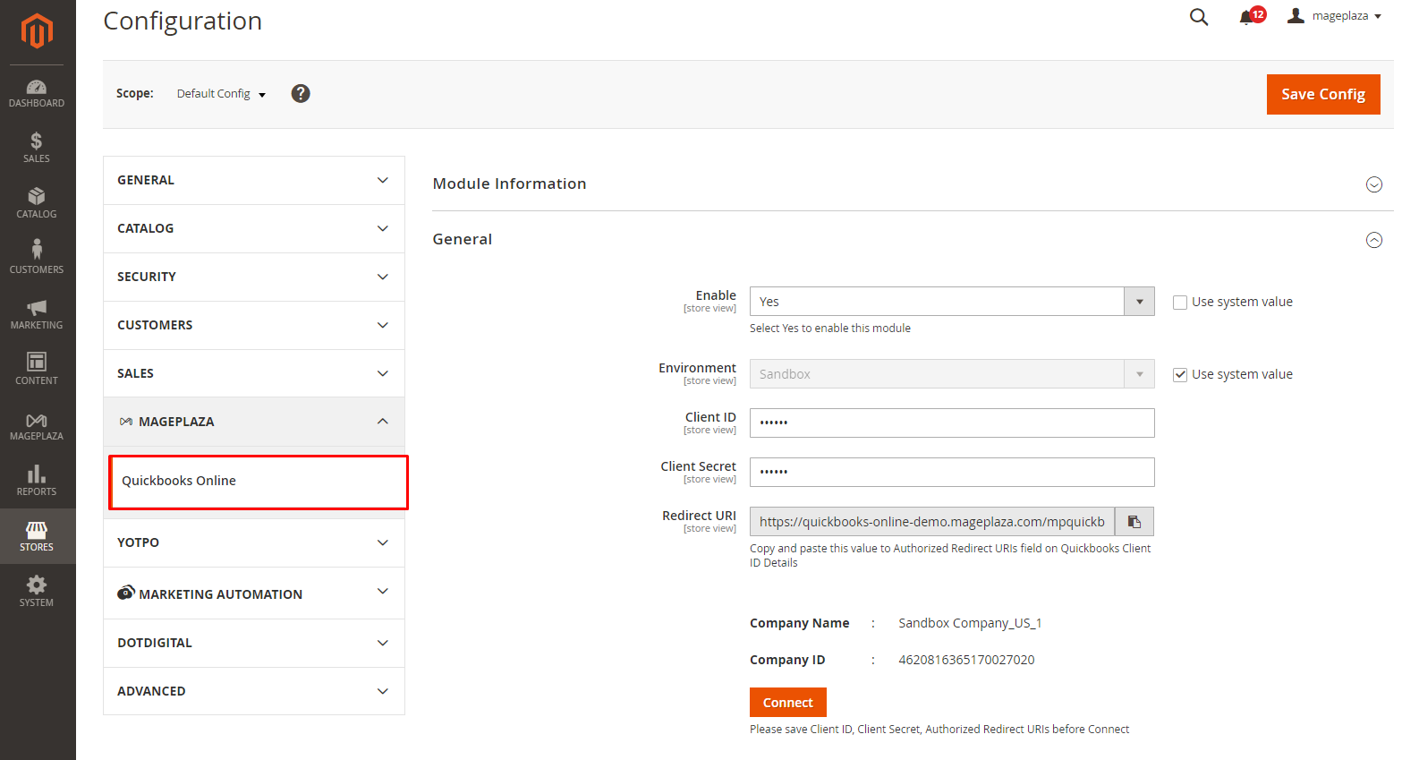Click the Save Config button
The image size is (1402, 760).
pos(1323,94)
